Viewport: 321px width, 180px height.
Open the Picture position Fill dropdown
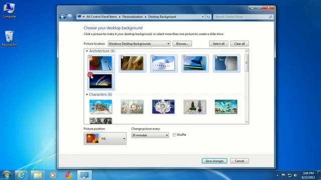[105, 138]
